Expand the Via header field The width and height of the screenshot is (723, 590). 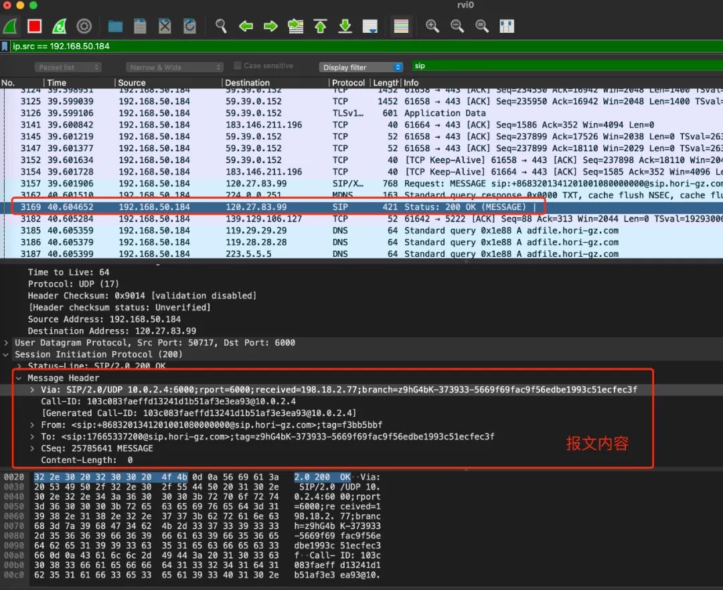(x=32, y=389)
